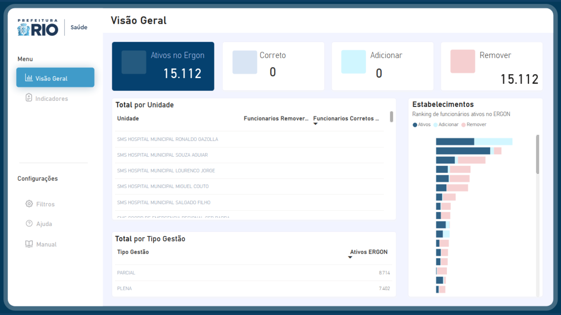
Task: Click the sort arrow under Ativos ERGON
Action: (351, 258)
